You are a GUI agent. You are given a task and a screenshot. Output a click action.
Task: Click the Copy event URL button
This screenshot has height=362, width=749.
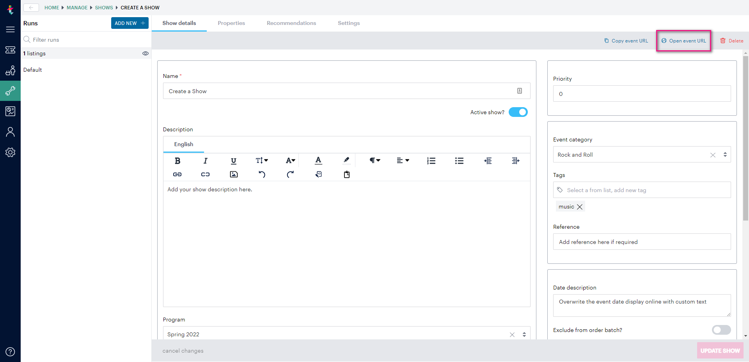click(626, 41)
